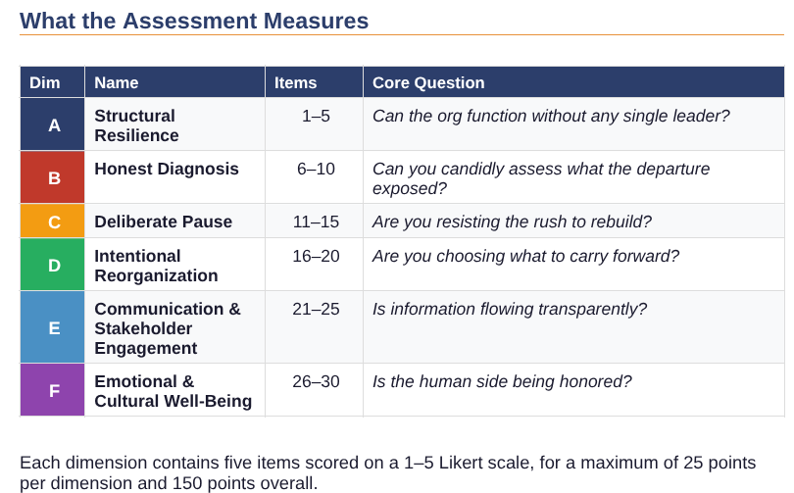Screen dimensions: 794x493
Task: Select the purple dimension F cell
Action: pos(54,391)
